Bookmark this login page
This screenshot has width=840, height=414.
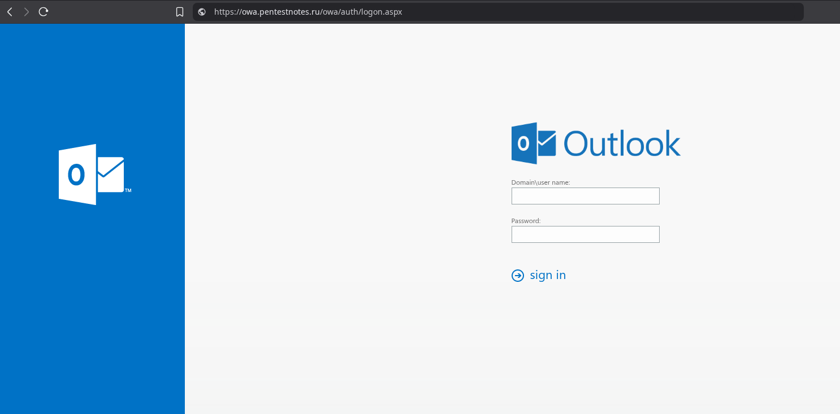click(180, 12)
